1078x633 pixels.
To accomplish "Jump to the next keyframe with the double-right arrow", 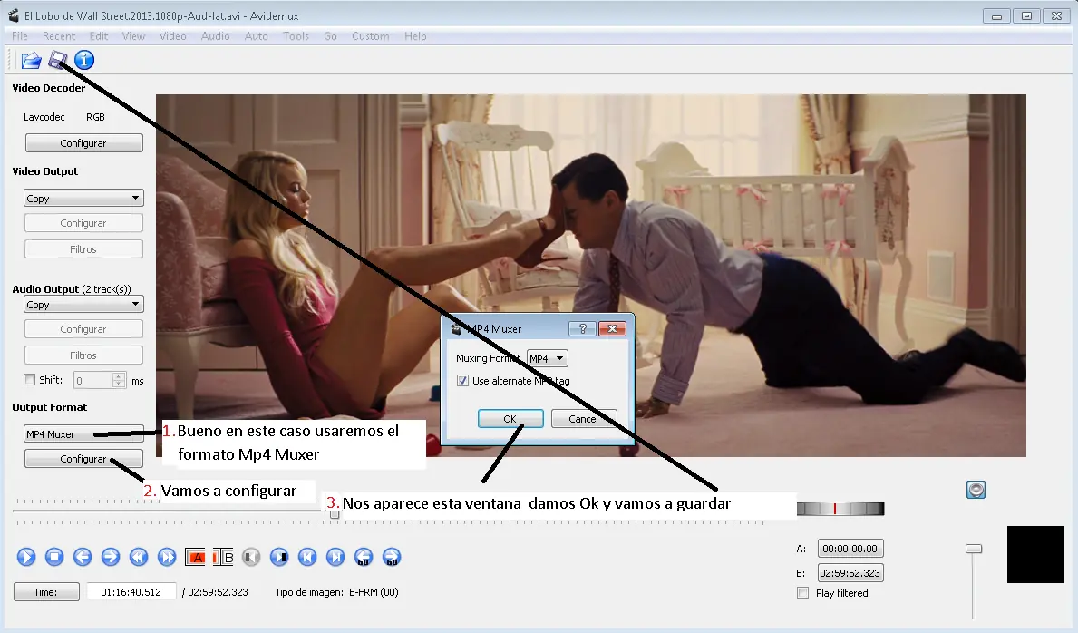I will click(167, 557).
